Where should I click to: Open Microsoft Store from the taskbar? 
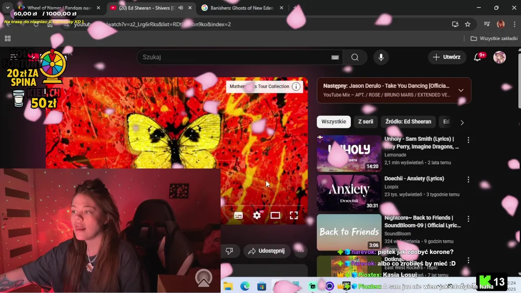tap(262, 286)
